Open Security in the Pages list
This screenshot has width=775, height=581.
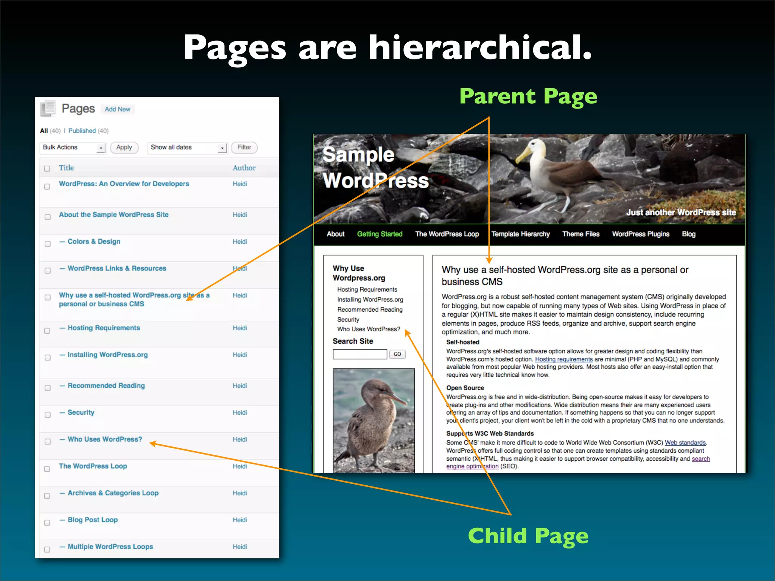coord(81,412)
